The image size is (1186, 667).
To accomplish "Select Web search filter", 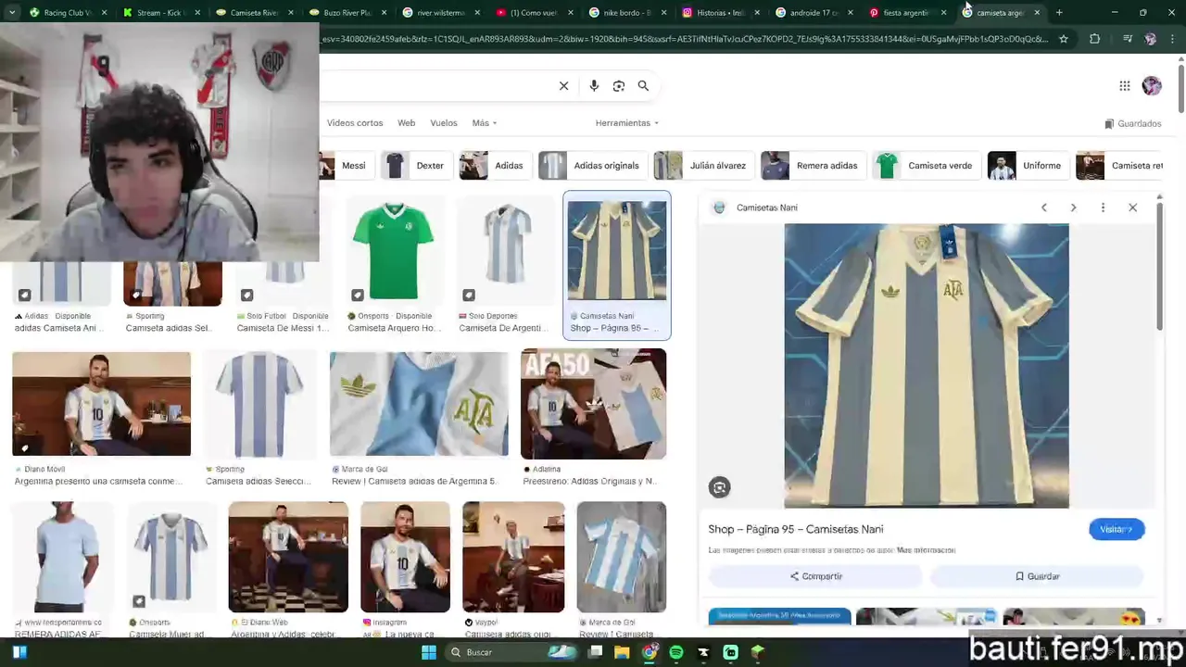I will 406,123.
